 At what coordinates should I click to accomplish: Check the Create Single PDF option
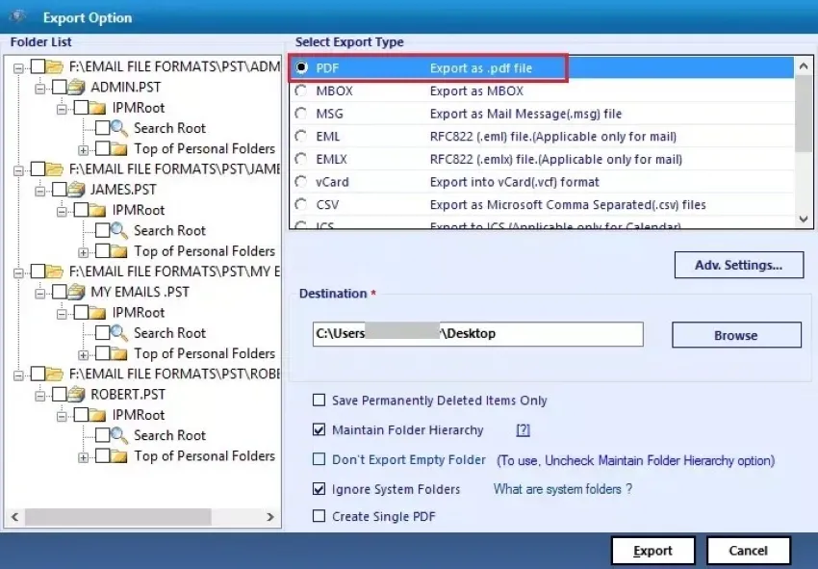[319, 516]
